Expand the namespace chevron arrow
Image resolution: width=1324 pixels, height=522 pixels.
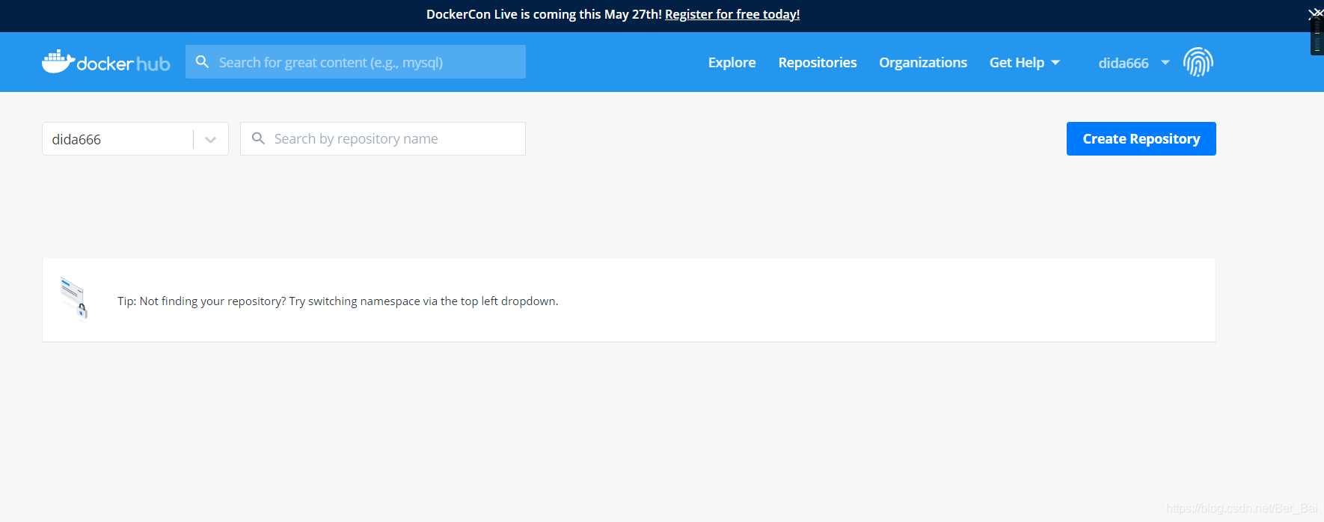211,140
